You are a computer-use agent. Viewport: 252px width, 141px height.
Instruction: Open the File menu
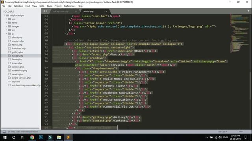tap(4, 6)
